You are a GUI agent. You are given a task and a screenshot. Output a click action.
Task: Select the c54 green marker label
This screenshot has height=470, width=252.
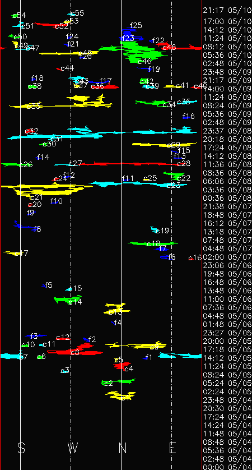[19, 16]
